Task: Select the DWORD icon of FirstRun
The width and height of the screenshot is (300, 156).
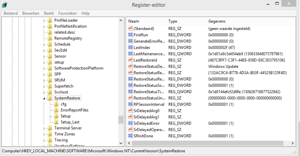Action: tap(130, 35)
